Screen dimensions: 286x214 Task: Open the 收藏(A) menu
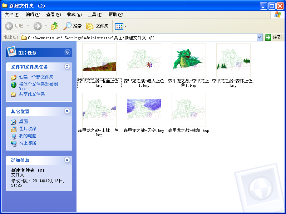74,15
